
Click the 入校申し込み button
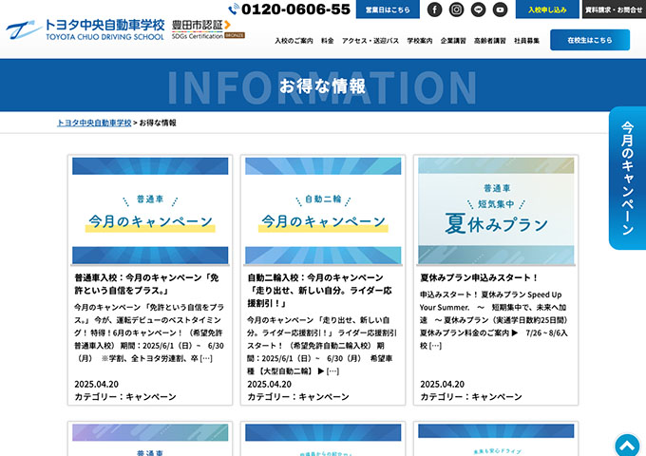pos(547,9)
